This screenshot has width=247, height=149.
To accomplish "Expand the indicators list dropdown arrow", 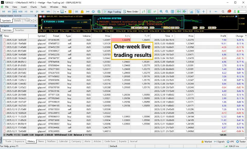I will coord(58,12).
